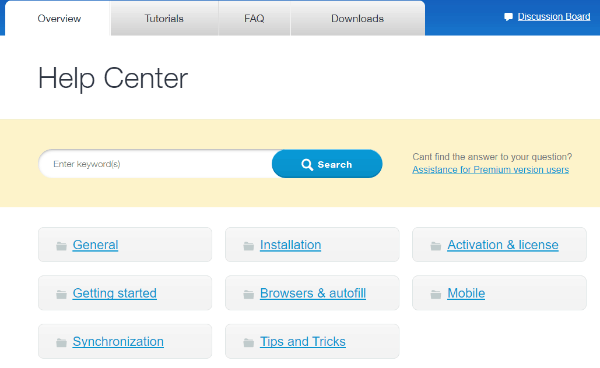Open the Synchronization help category

point(118,342)
